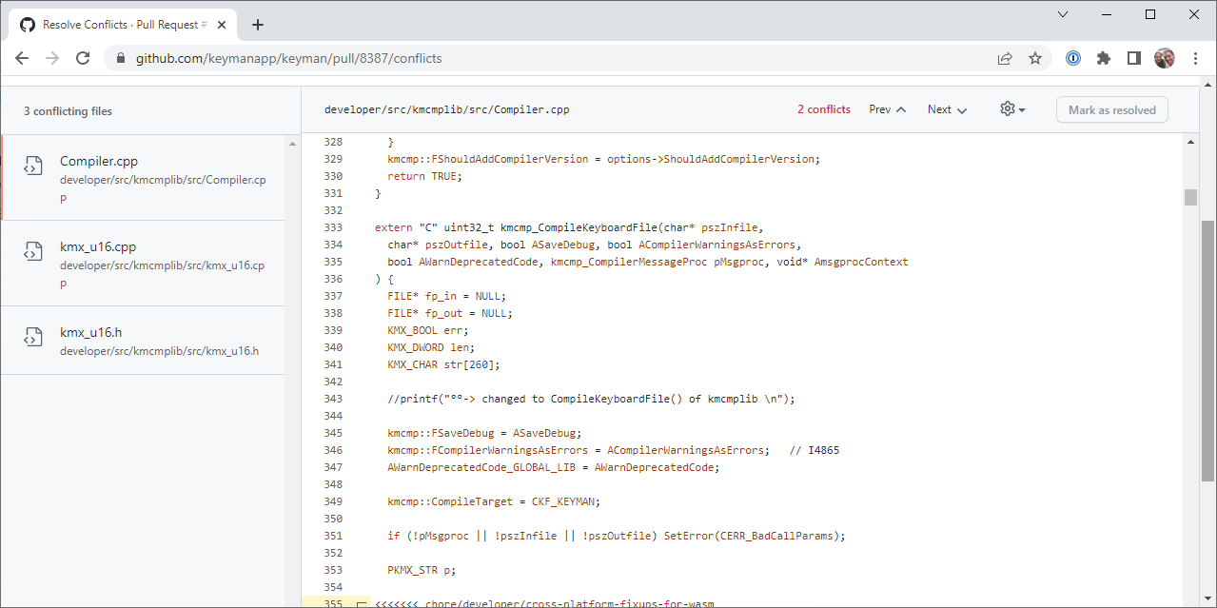Click the Mark as resolved button
Screen dimensions: 1217x608
1112,109
